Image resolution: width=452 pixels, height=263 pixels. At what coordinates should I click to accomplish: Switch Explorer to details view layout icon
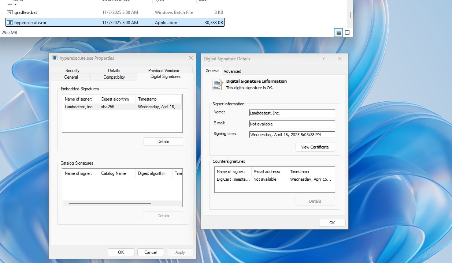[338, 33]
